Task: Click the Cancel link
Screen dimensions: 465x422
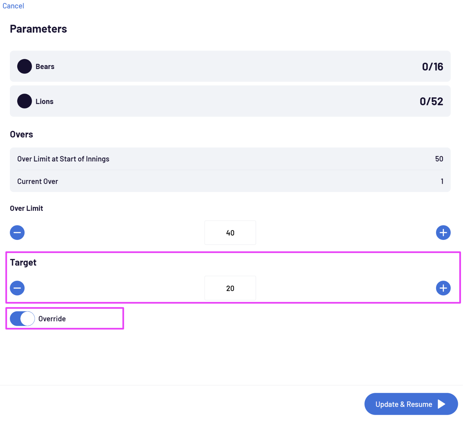Action: pyautogui.click(x=13, y=6)
